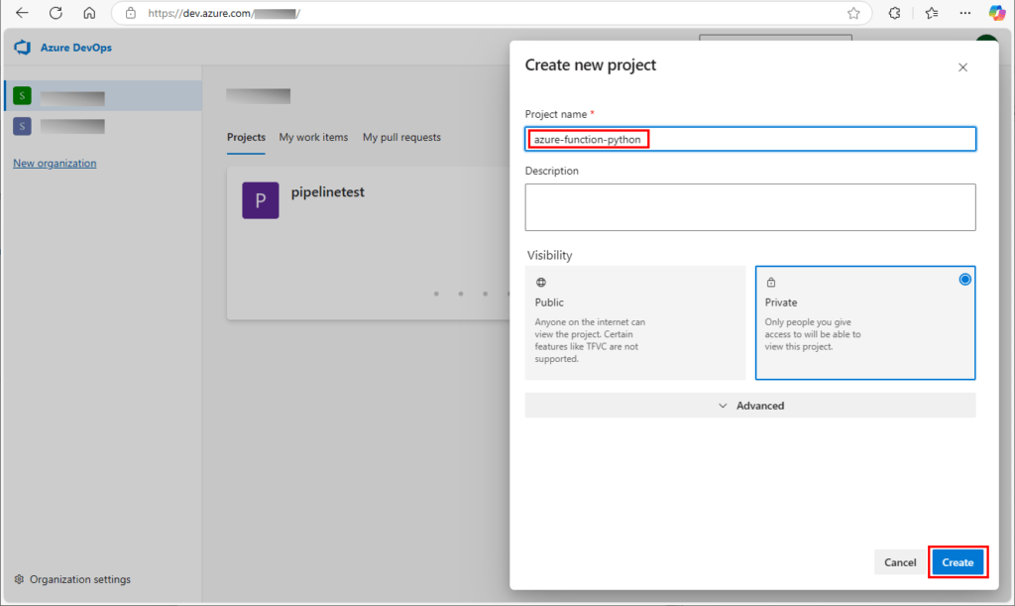Screen dimensions: 1015x606
Task: Open Organization settings via gear icon
Action: pyautogui.click(x=20, y=579)
